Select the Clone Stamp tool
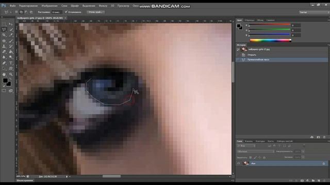This screenshot has width=330, height=185. 4,46
